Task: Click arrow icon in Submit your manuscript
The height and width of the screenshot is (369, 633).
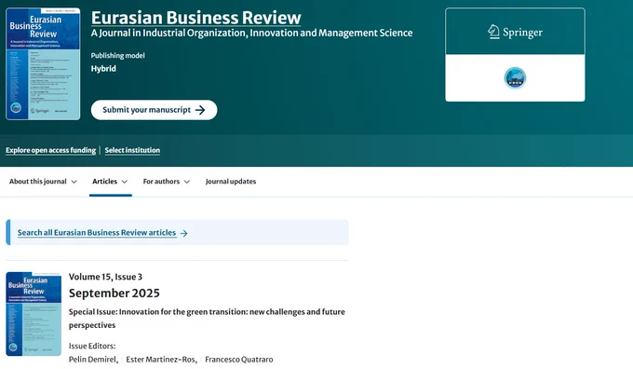Action: coord(200,110)
